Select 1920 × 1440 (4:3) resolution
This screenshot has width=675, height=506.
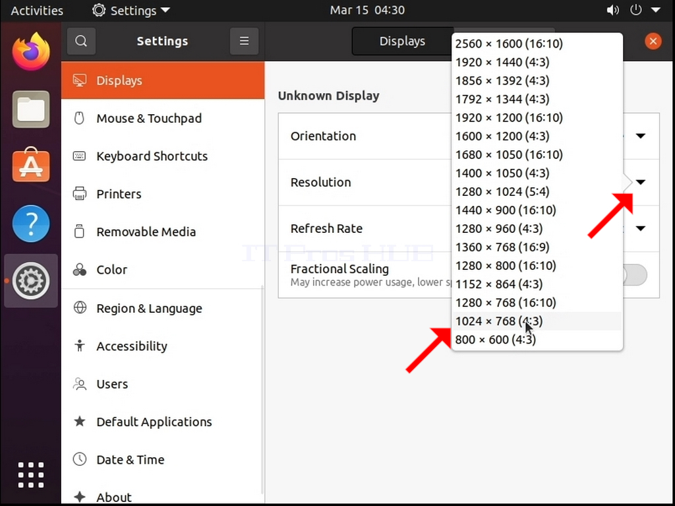pos(537,62)
